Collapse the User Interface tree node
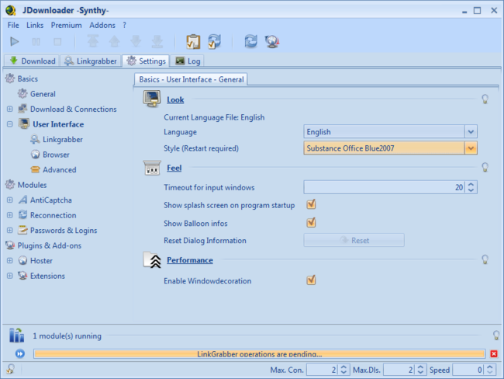Image resolution: width=504 pixels, height=379 pixels. click(x=10, y=124)
